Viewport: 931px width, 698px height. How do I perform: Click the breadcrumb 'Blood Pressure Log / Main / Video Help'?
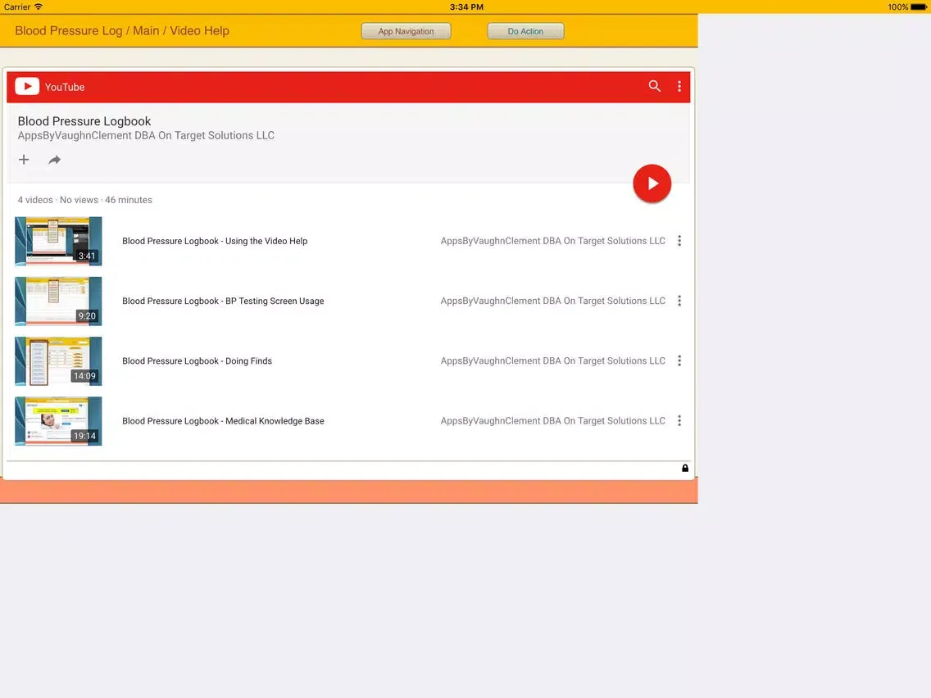(122, 31)
